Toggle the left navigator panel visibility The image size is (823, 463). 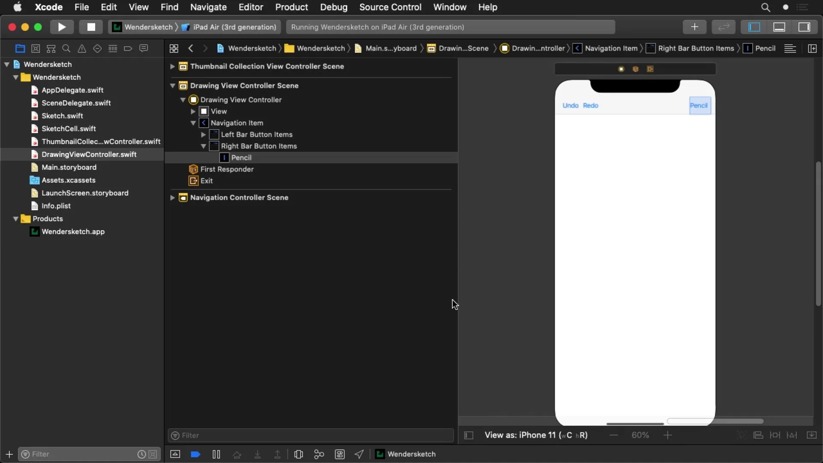(754, 27)
